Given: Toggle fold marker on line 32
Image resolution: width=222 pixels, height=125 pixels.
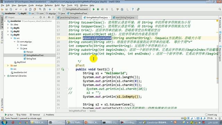Looking at the screenshot, I should 67,89.
